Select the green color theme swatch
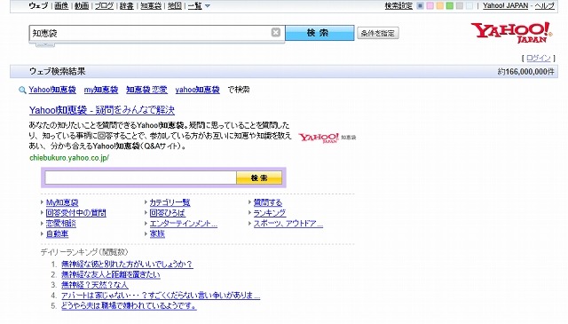 click(450, 6)
